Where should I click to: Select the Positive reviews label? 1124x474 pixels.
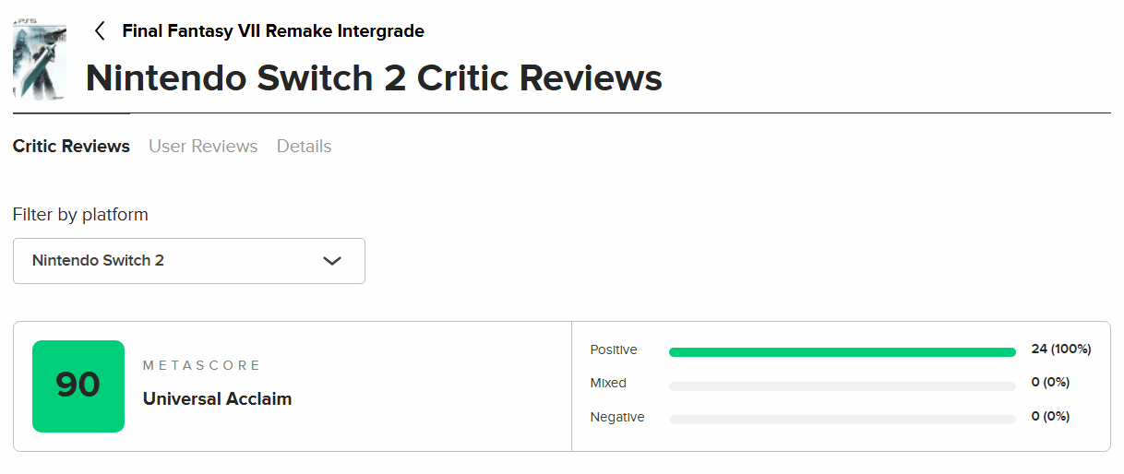tap(614, 350)
